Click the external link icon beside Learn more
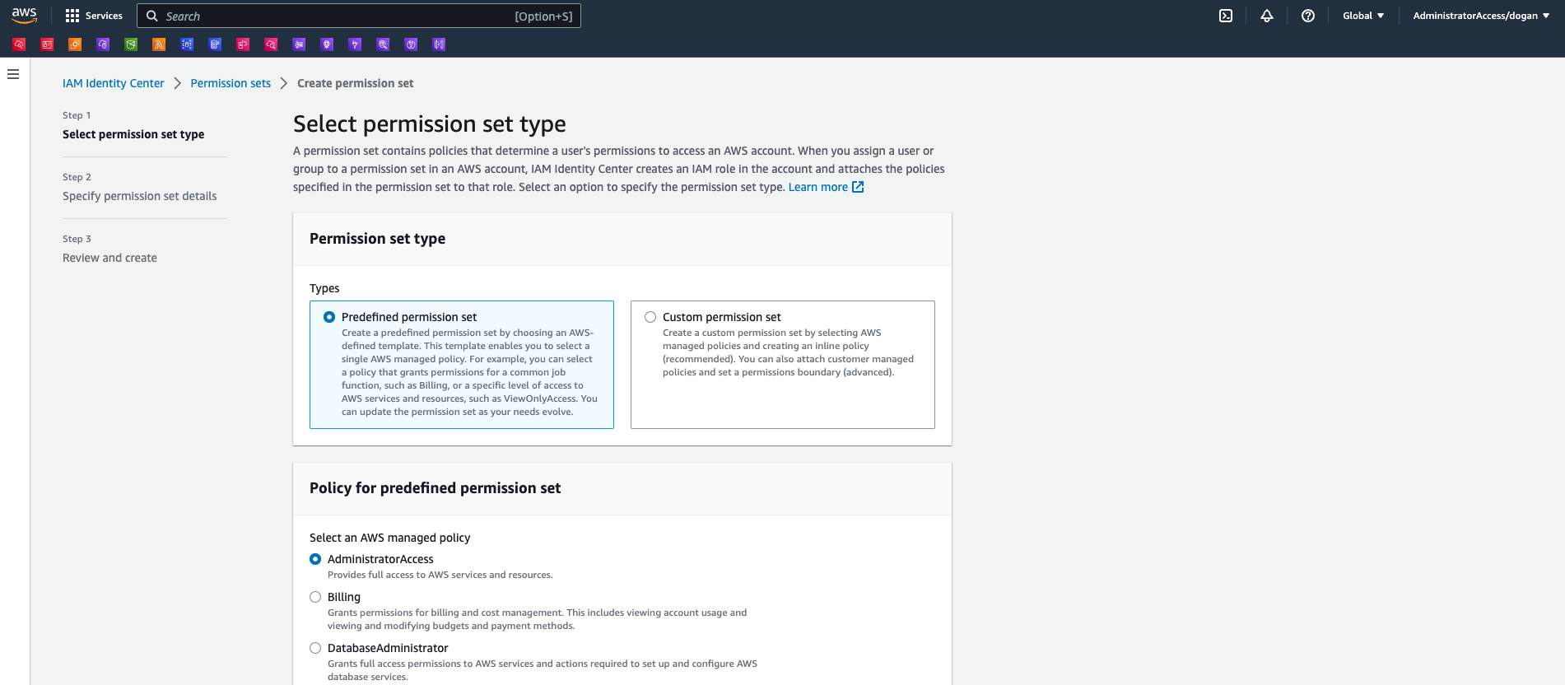Viewport: 1565px width, 685px height. tap(858, 187)
